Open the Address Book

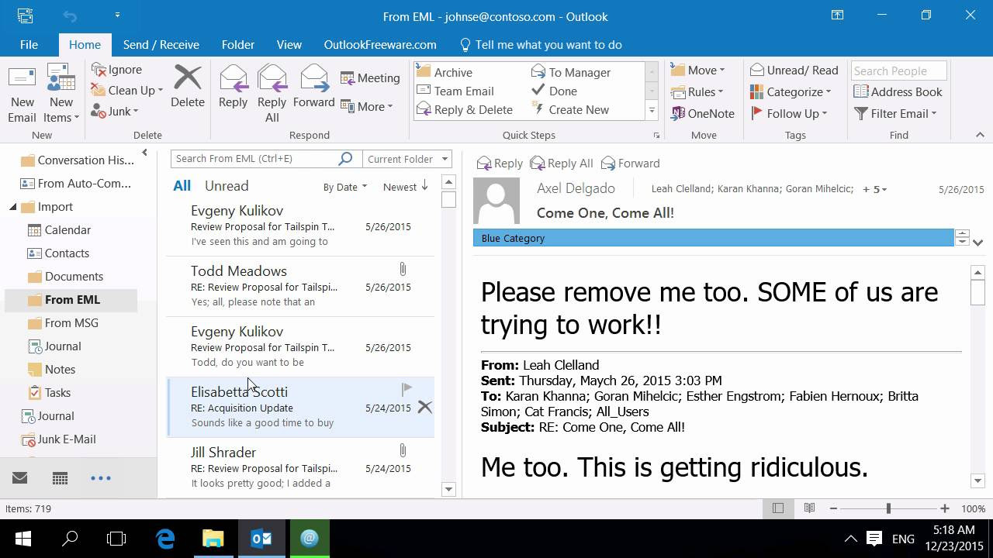click(x=898, y=91)
